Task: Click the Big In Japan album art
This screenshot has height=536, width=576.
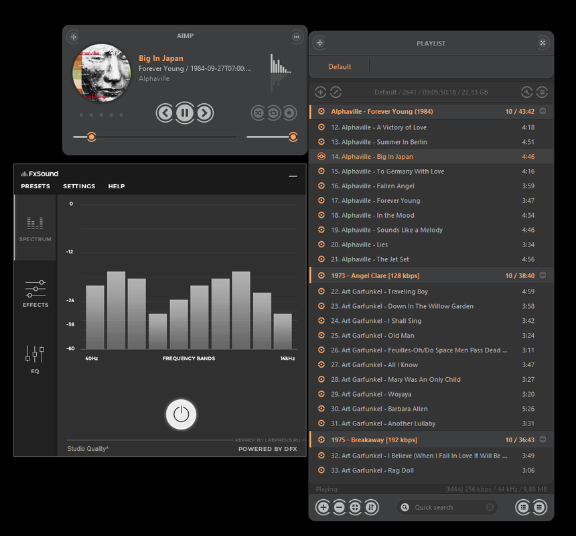Action: (x=101, y=73)
